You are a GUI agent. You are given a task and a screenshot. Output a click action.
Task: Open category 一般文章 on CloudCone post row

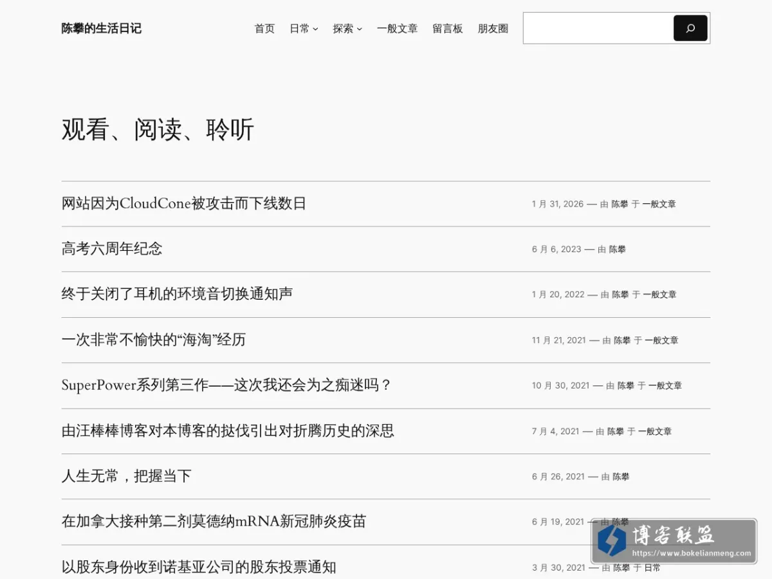(659, 204)
